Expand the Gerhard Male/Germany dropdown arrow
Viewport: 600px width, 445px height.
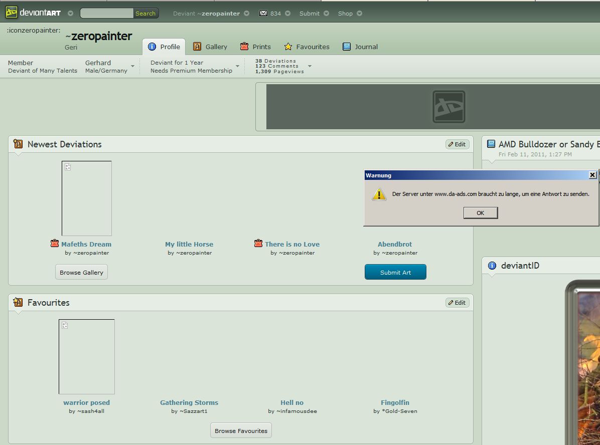pyautogui.click(x=133, y=66)
